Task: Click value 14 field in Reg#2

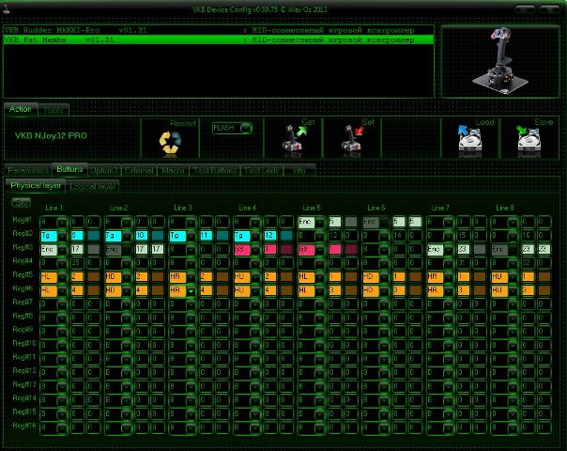Action: [399, 236]
